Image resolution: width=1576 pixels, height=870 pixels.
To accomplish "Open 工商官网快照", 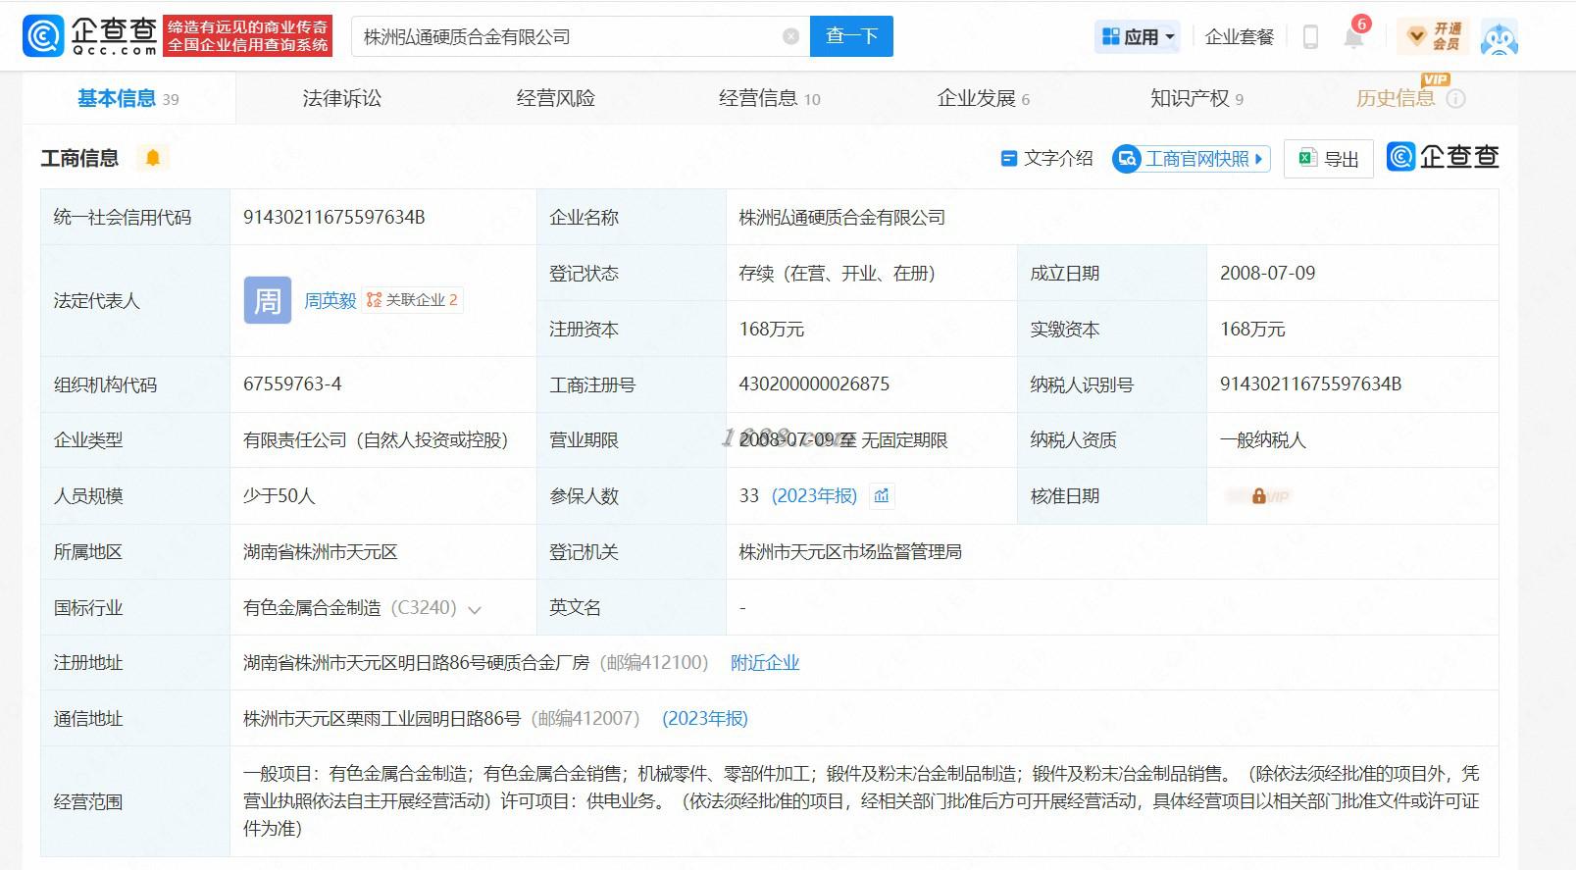I will [1191, 158].
